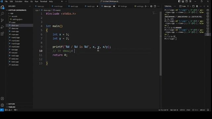
Task: Show notifications bell in status bar
Action: (208, 110)
